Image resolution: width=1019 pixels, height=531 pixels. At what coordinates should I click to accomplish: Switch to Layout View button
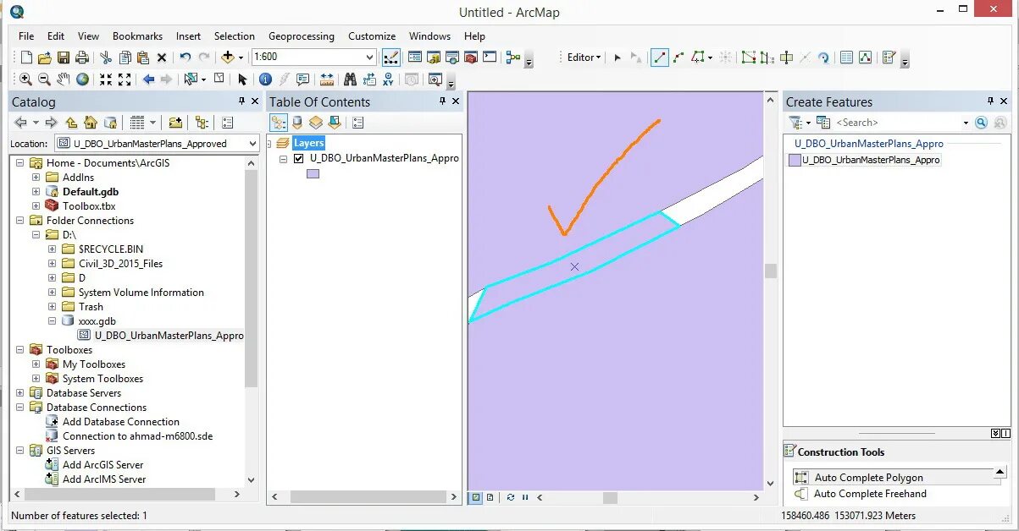click(x=490, y=497)
